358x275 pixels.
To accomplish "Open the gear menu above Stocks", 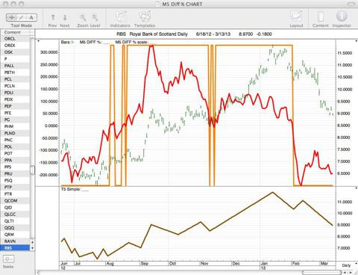I will tap(8, 259).
